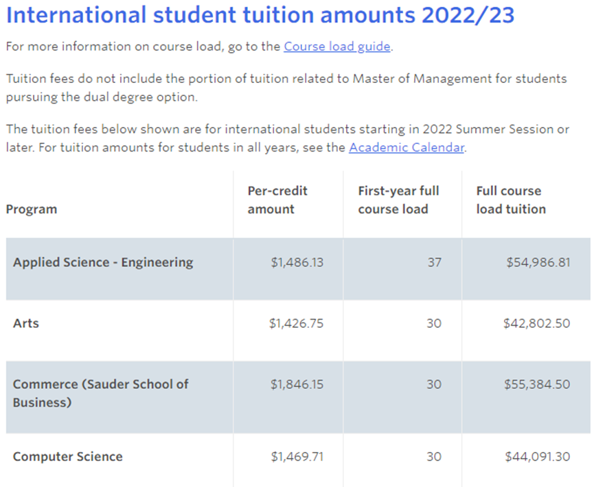
Task: Open the Course load guide link
Action: point(337,47)
